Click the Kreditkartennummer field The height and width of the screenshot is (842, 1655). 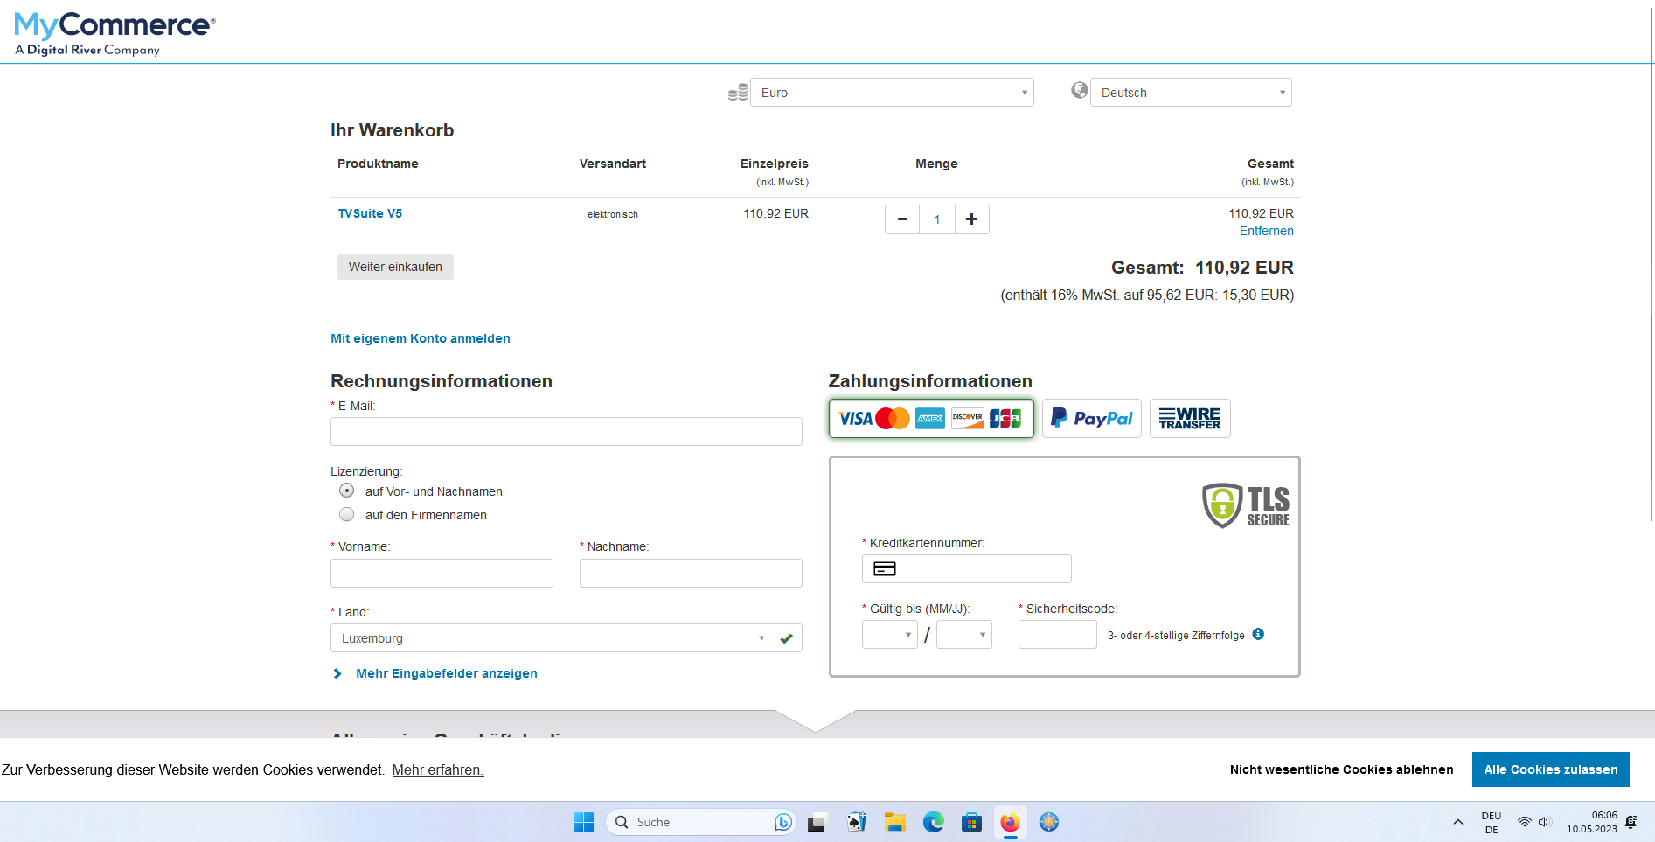pos(966,568)
